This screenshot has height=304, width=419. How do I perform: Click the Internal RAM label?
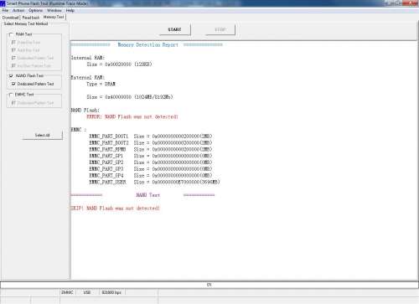coord(88,58)
